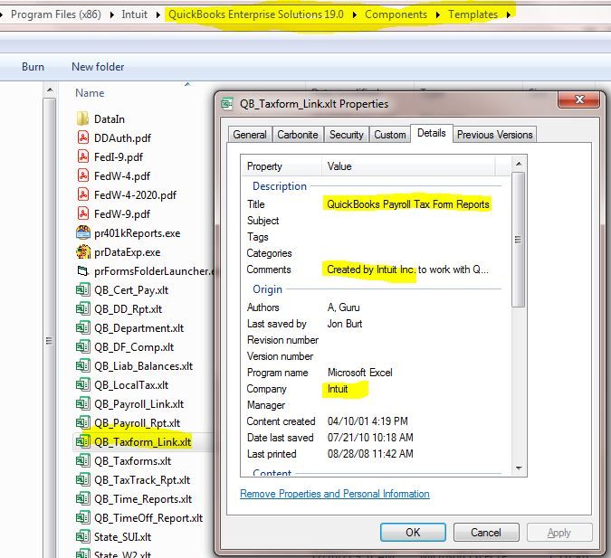Click the Properties dialog title bar icon
This screenshot has width=611, height=558.
[227, 104]
